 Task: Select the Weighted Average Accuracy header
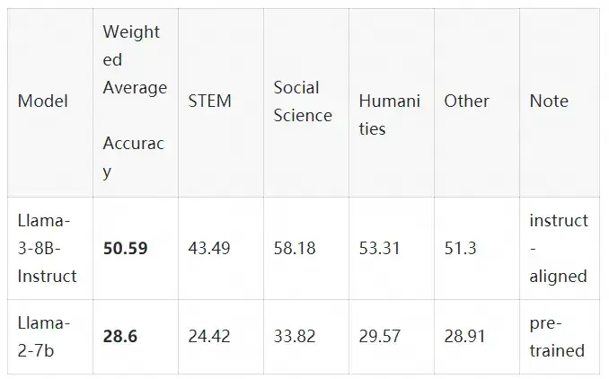[x=135, y=101]
